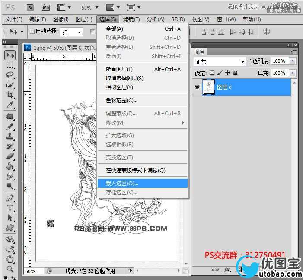303x280 pixels.
Task: Select the Spot Healing Brush tool
Action: (10, 116)
